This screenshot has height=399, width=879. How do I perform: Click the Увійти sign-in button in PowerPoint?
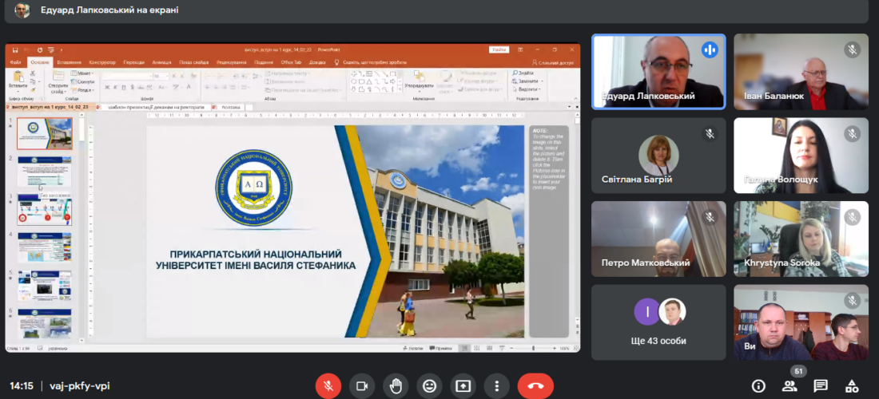coord(499,49)
